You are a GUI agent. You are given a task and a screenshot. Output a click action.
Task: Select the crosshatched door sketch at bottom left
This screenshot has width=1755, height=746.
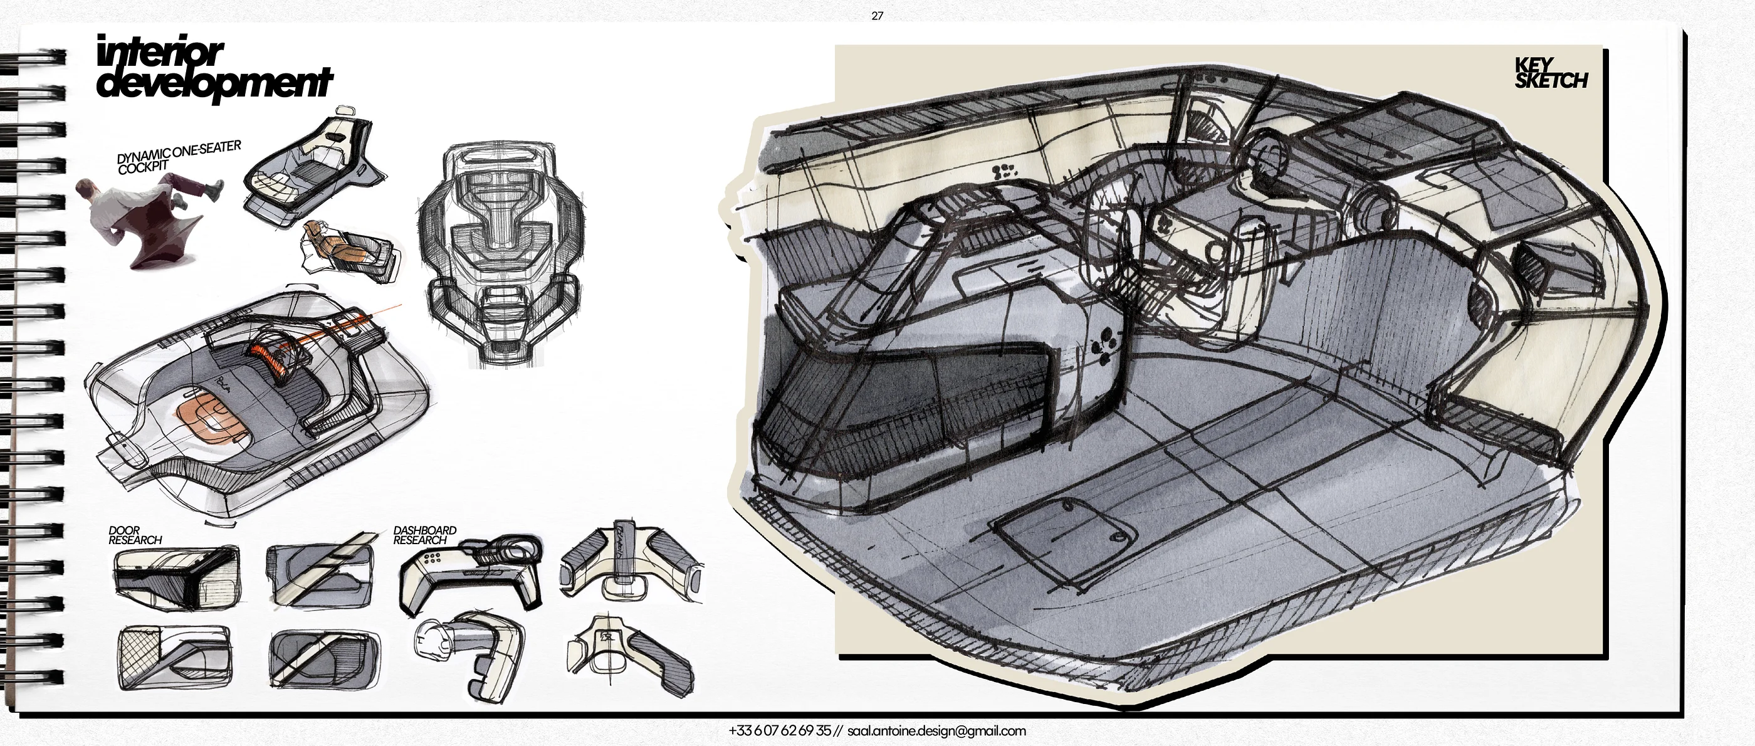(x=174, y=657)
